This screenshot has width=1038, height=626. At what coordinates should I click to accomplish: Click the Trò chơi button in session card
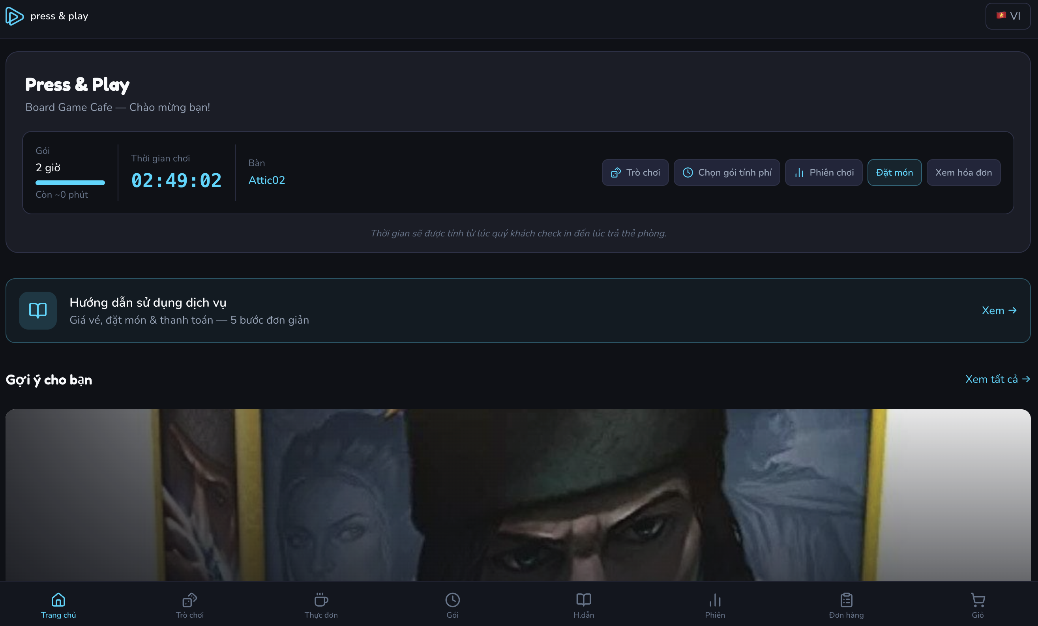click(x=635, y=172)
